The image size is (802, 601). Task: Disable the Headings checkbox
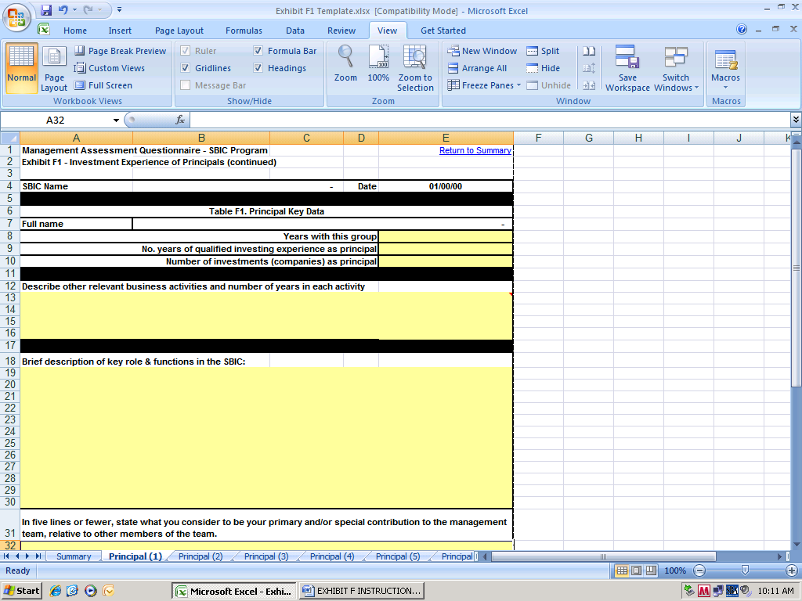(258, 68)
